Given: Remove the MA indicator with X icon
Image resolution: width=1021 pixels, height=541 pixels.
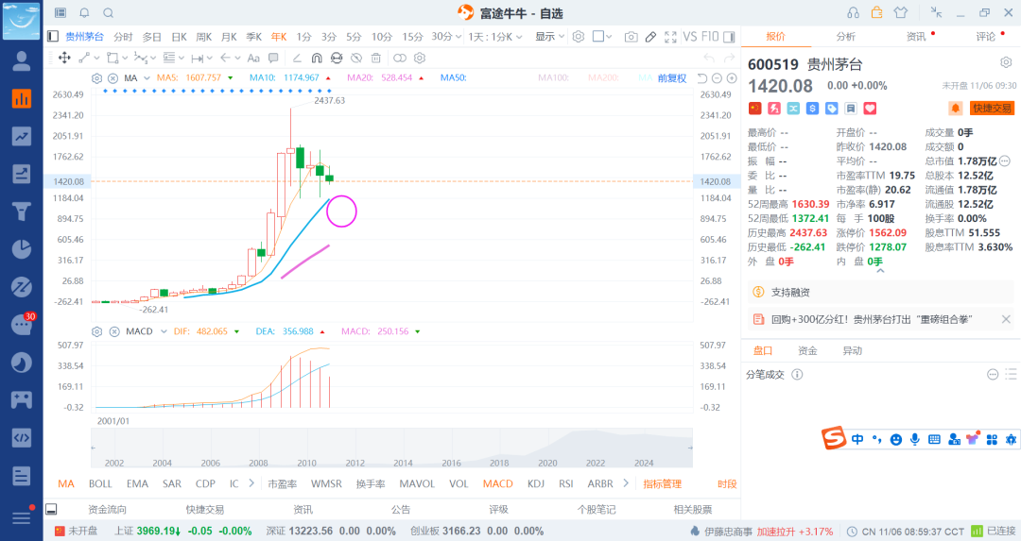Looking at the screenshot, I should pos(112,78).
